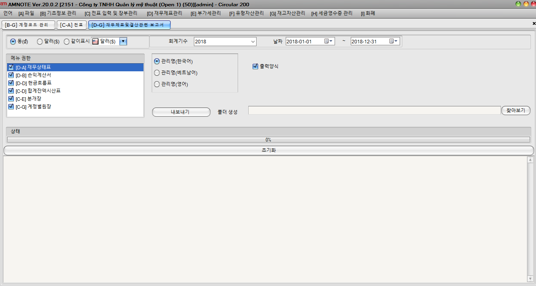Screen dimensions: 536x286
Task: Open the end date calendar picker
Action: (394, 41)
